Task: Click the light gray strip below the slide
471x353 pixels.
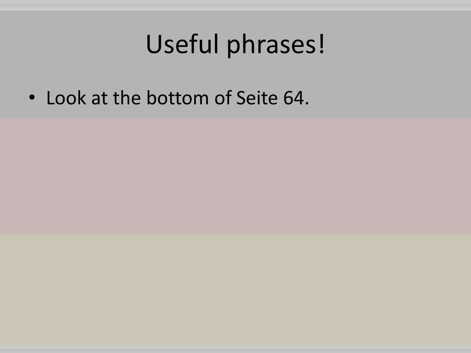Action: (235, 349)
